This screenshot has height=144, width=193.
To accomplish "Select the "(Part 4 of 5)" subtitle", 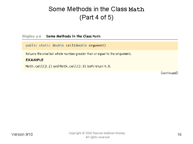I will 96,18.
